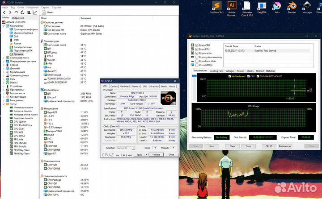This screenshot has width=322, height=199.
Task: Select the Stability Test Started log row
Action: pyautogui.click(x=267, y=50)
